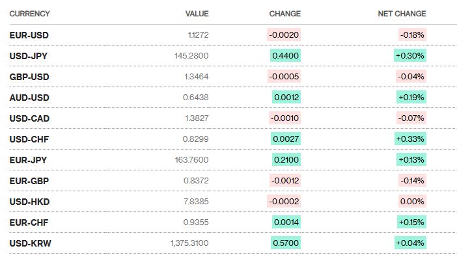Open the USD-KRW currency link
Image resolution: width=457 pixels, height=268 pixels.
[x=30, y=243]
